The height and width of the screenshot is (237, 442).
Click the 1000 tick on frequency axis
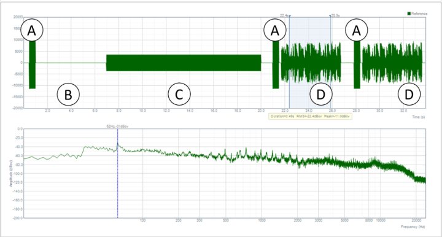point(262,220)
